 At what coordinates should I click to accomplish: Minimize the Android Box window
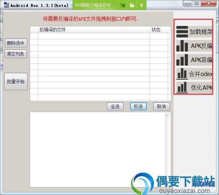click(x=188, y=4)
